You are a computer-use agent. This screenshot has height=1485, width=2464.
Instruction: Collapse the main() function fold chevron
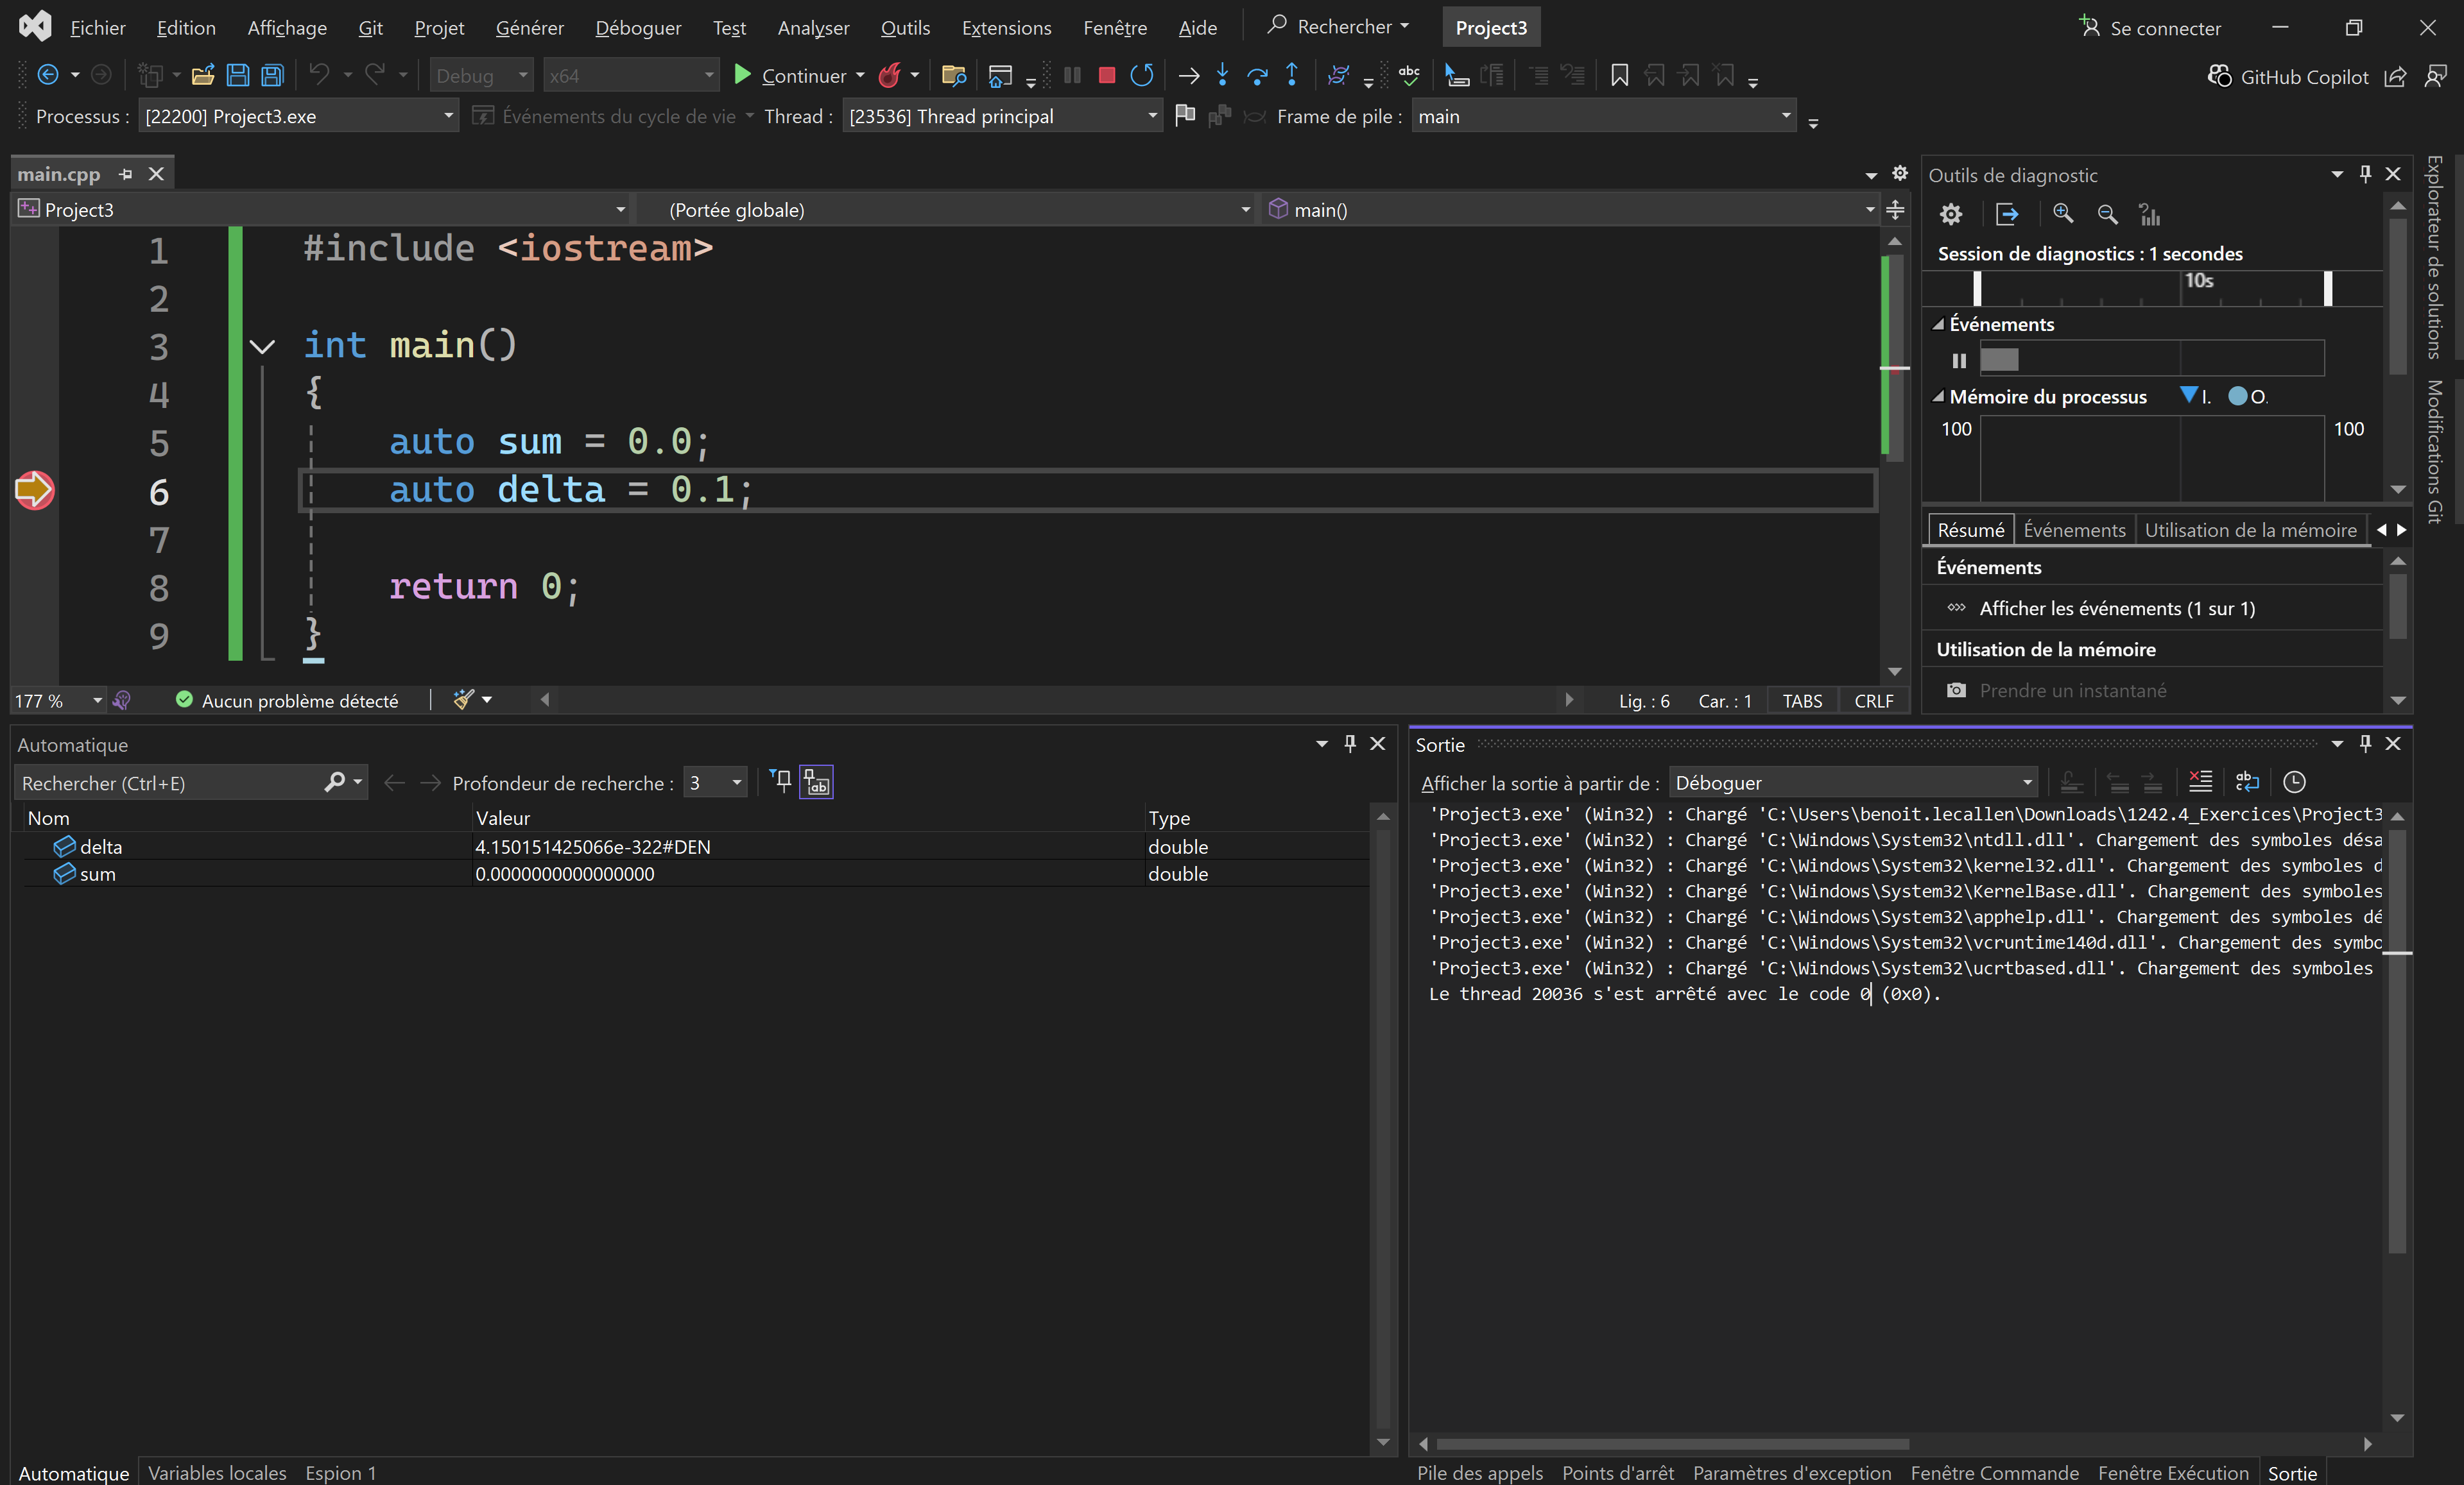pyautogui.click(x=262, y=347)
